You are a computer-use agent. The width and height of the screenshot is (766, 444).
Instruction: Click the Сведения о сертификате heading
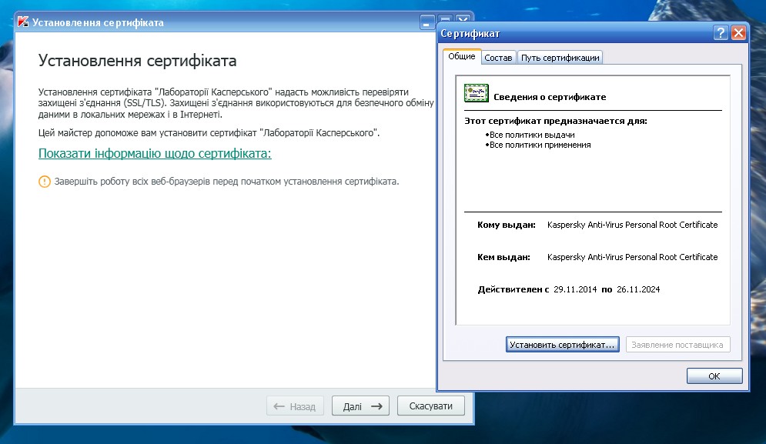point(550,97)
